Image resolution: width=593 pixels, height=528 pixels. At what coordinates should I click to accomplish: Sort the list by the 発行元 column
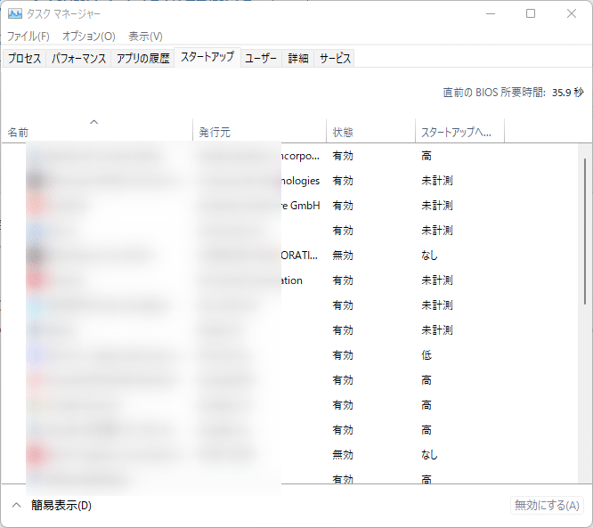258,132
